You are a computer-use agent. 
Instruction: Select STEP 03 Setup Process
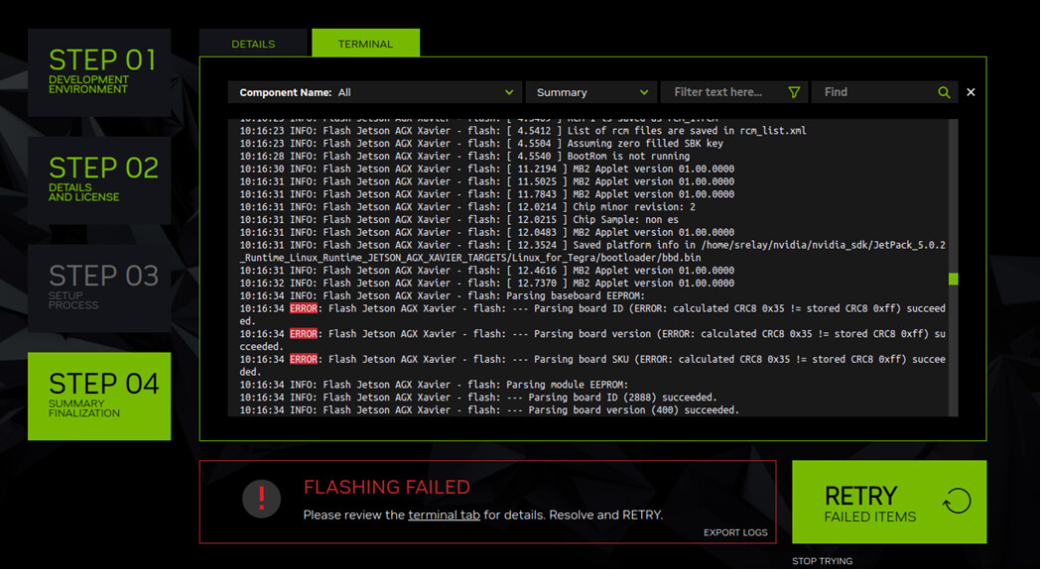(x=99, y=288)
